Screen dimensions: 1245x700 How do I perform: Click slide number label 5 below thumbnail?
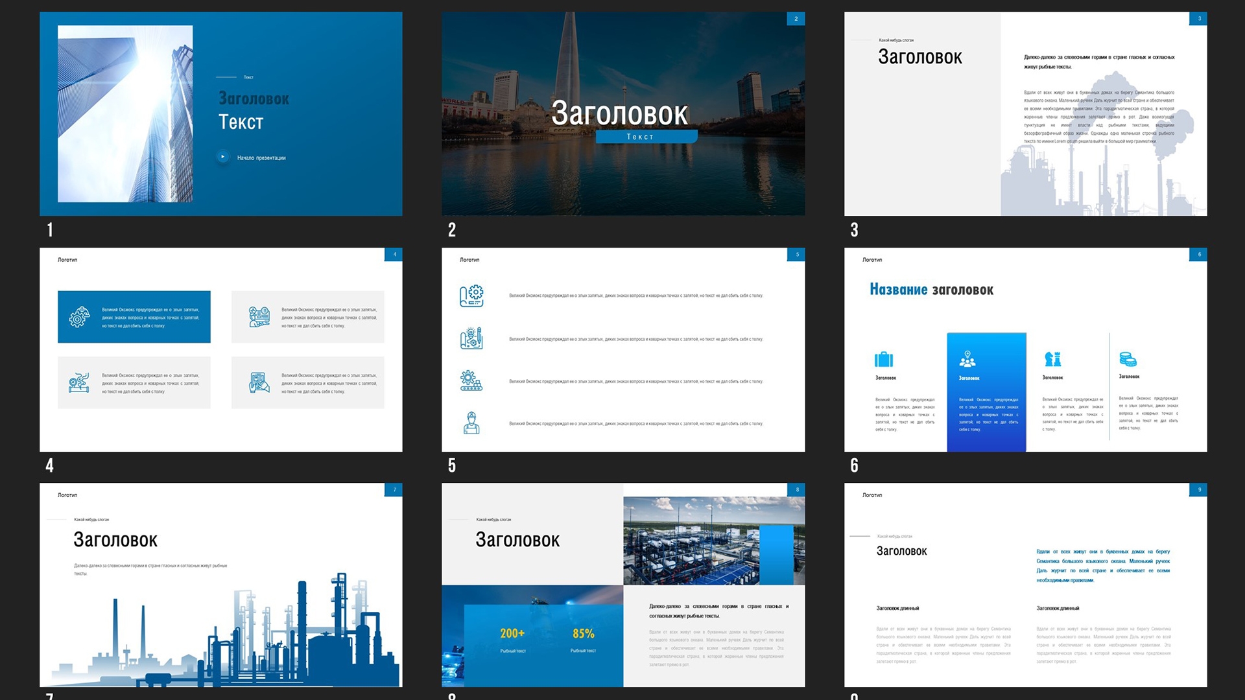click(x=452, y=465)
